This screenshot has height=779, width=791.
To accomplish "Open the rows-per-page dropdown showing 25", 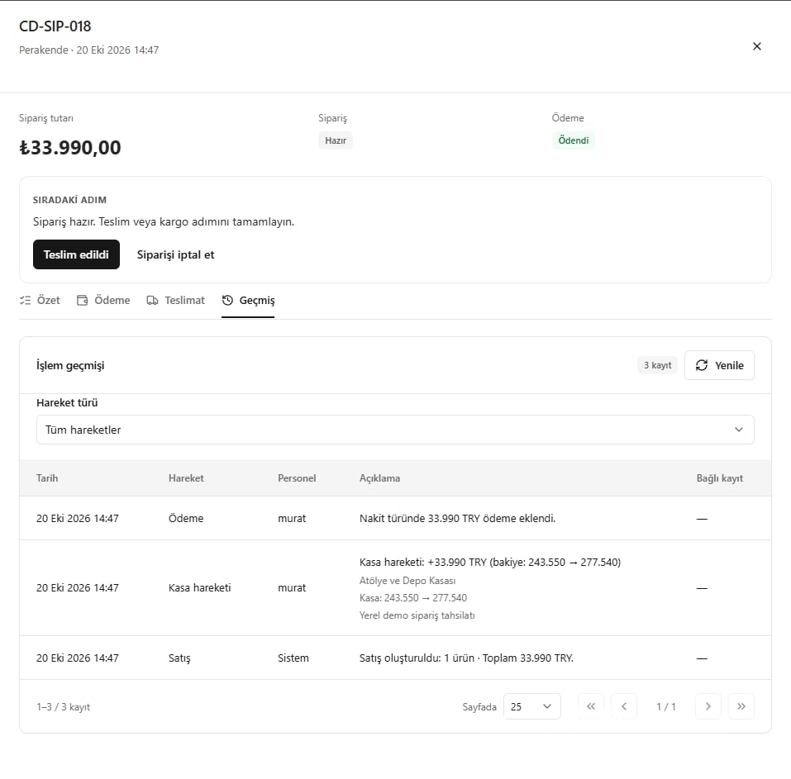I will coord(531,706).
